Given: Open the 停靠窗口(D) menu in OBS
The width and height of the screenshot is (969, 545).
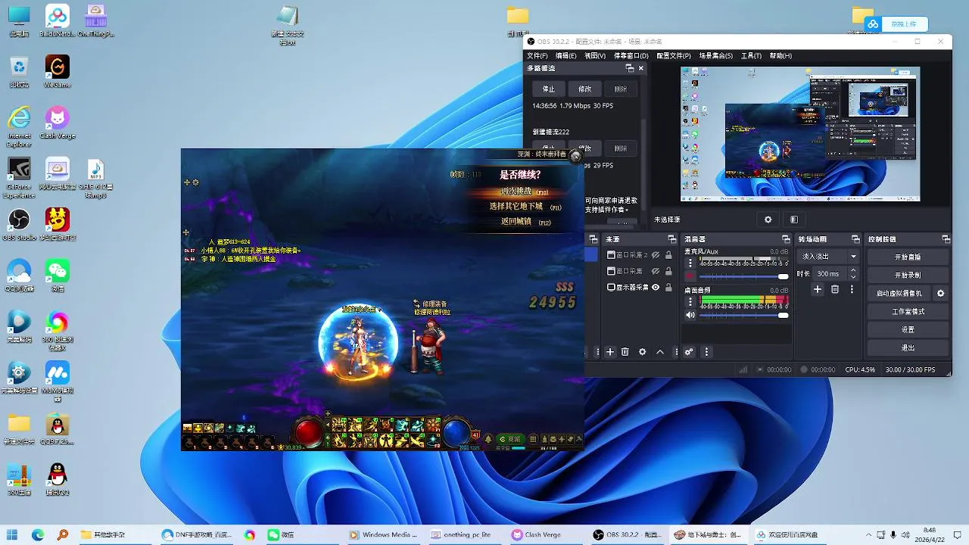Looking at the screenshot, I should 631,55.
